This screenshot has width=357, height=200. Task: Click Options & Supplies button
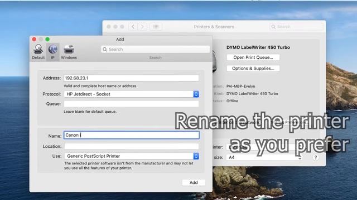tap(253, 68)
